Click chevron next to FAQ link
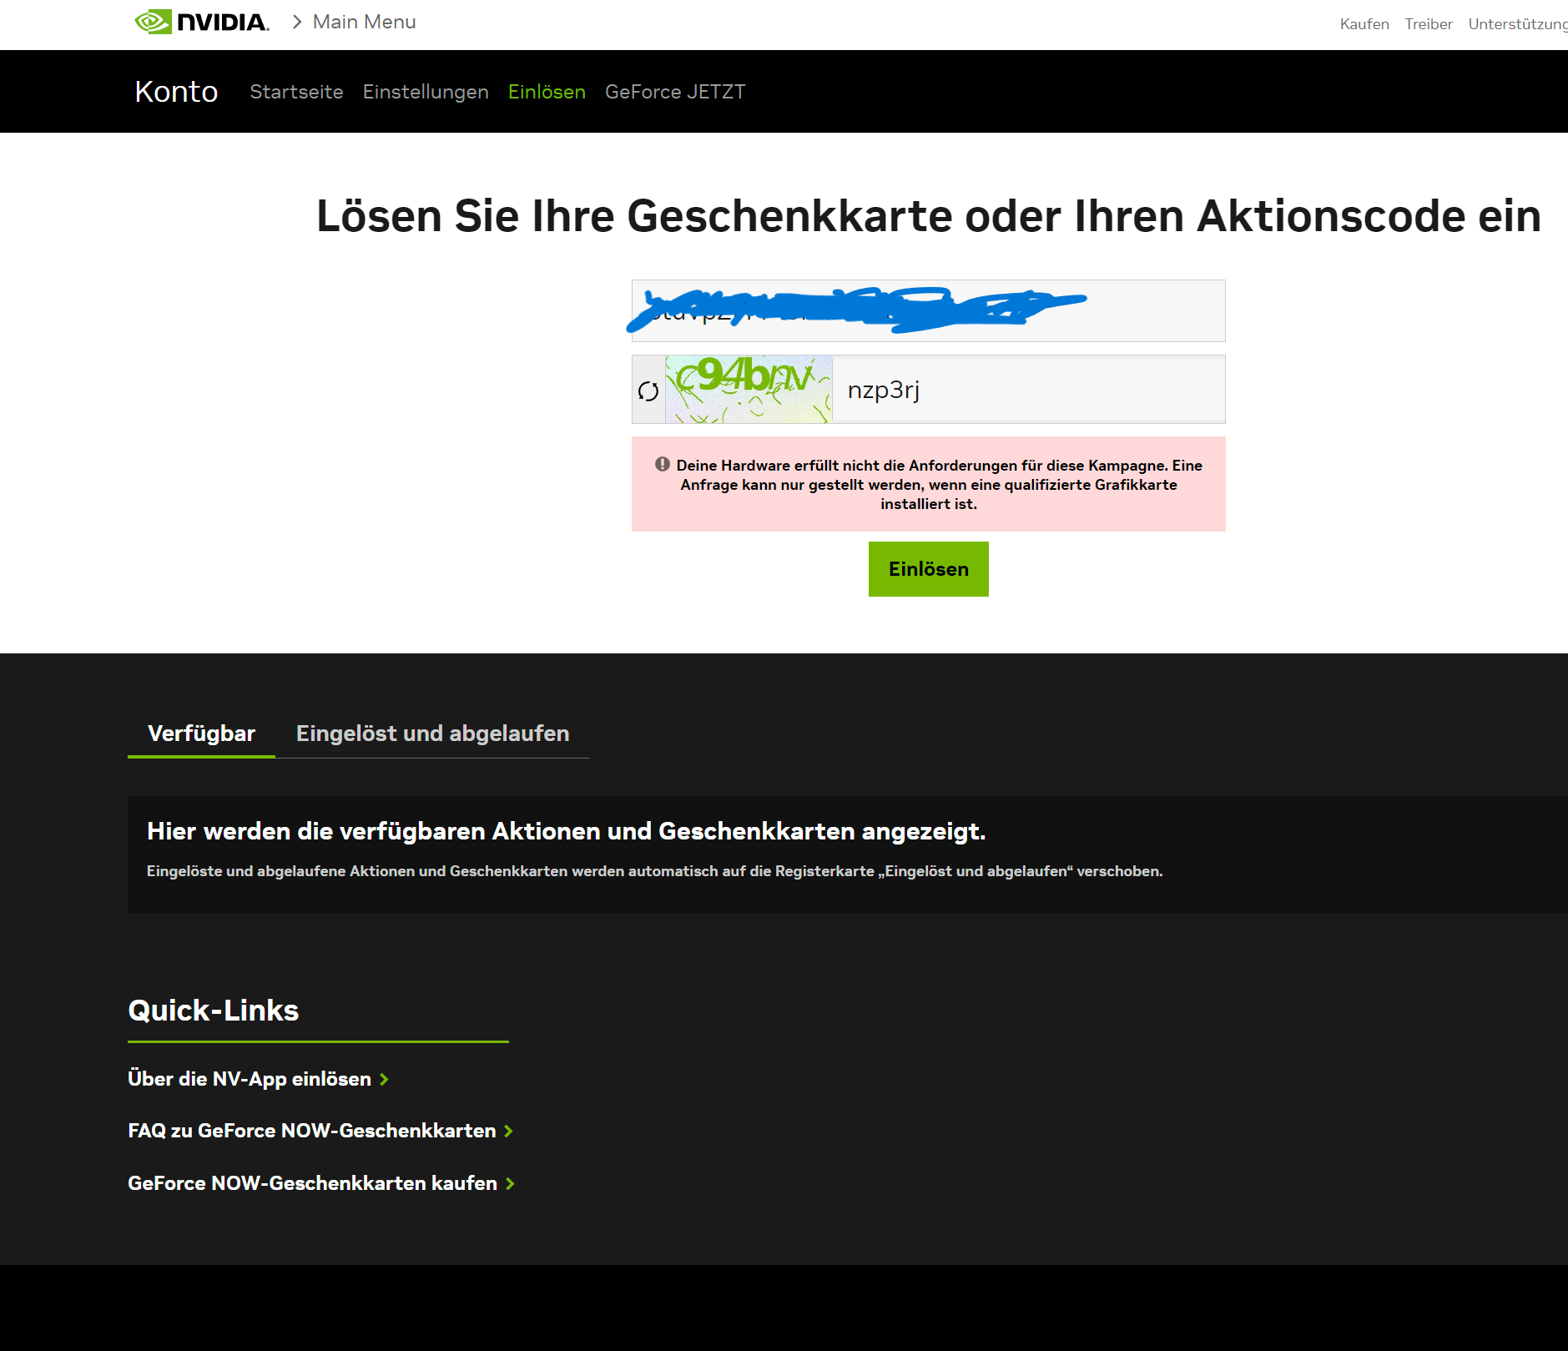 pos(508,1131)
